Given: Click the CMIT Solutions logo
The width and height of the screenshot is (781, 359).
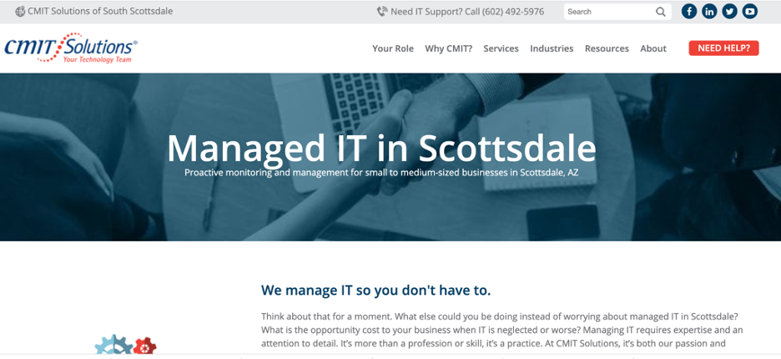Looking at the screenshot, I should click(71, 48).
